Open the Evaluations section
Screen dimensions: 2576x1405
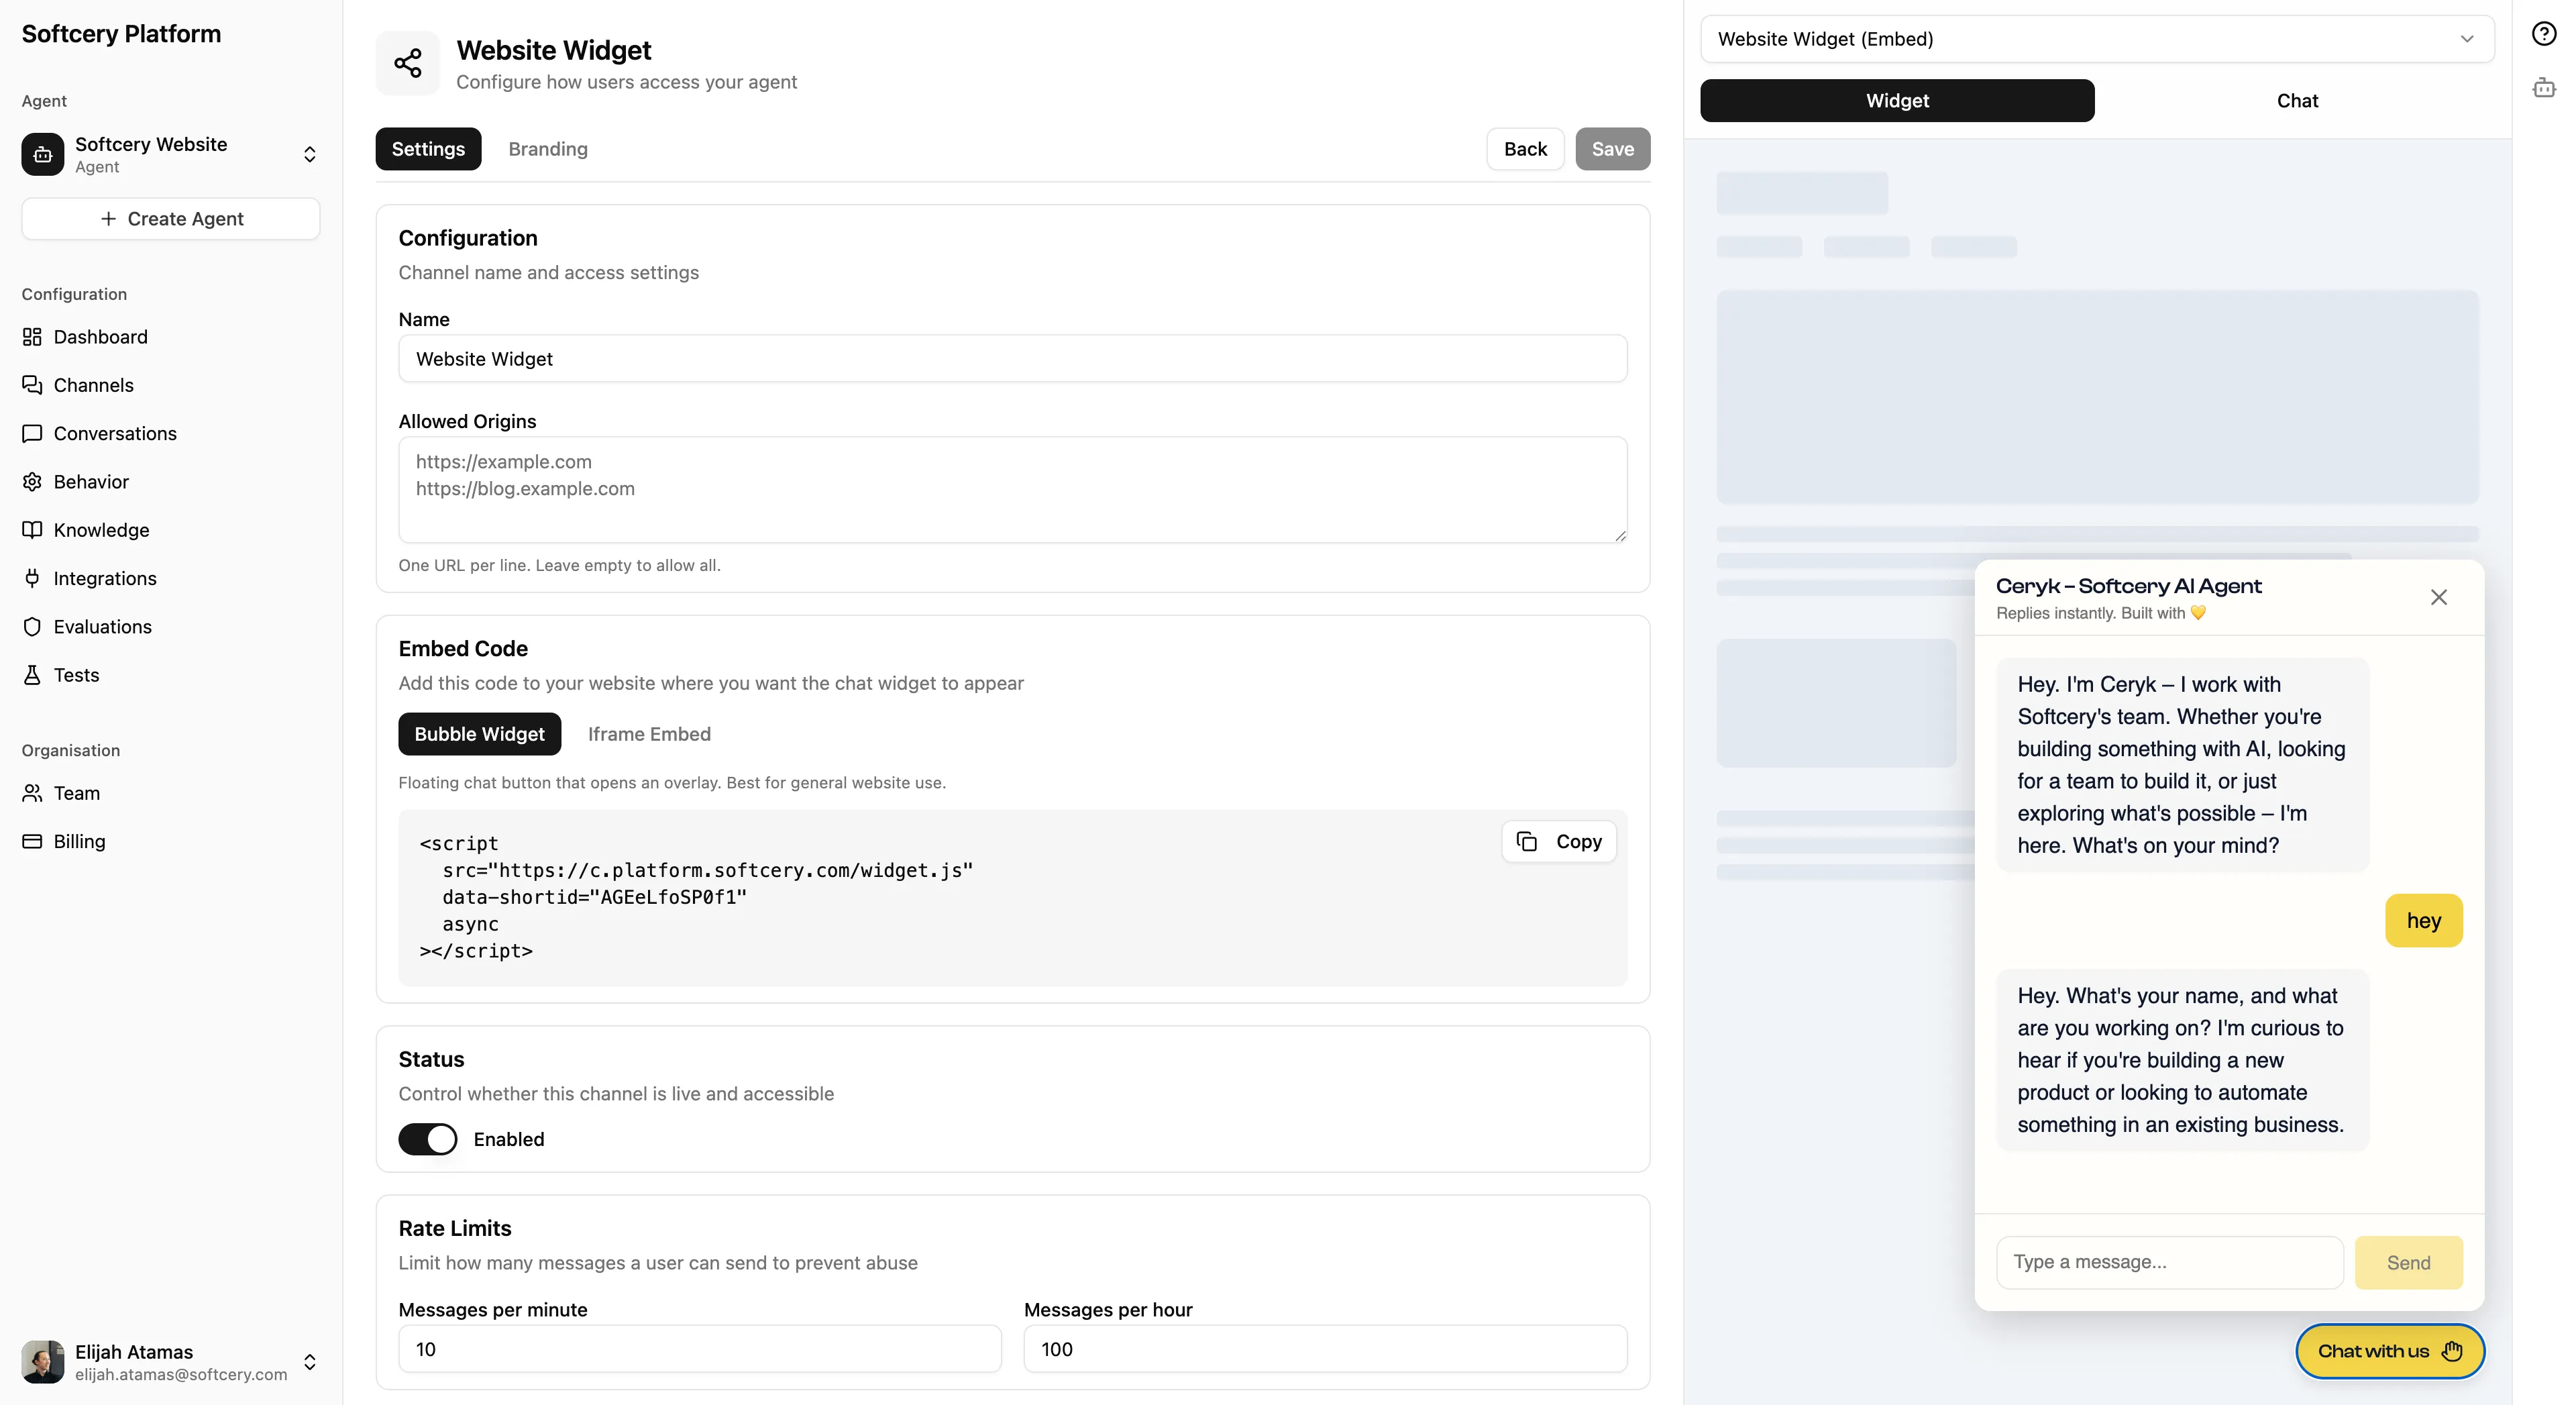[102, 626]
